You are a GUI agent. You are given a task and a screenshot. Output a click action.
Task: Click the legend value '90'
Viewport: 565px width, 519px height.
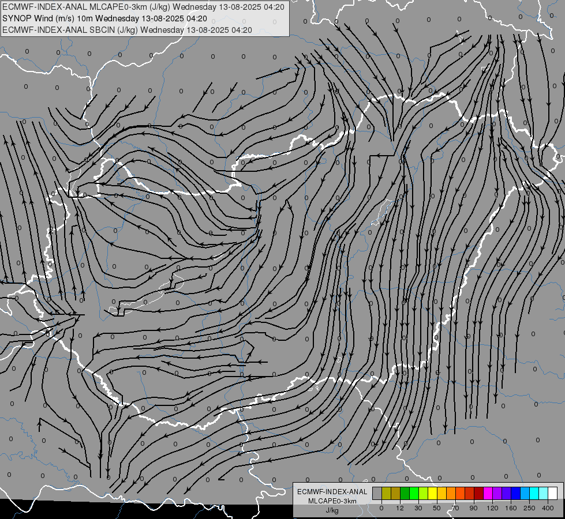click(x=473, y=508)
